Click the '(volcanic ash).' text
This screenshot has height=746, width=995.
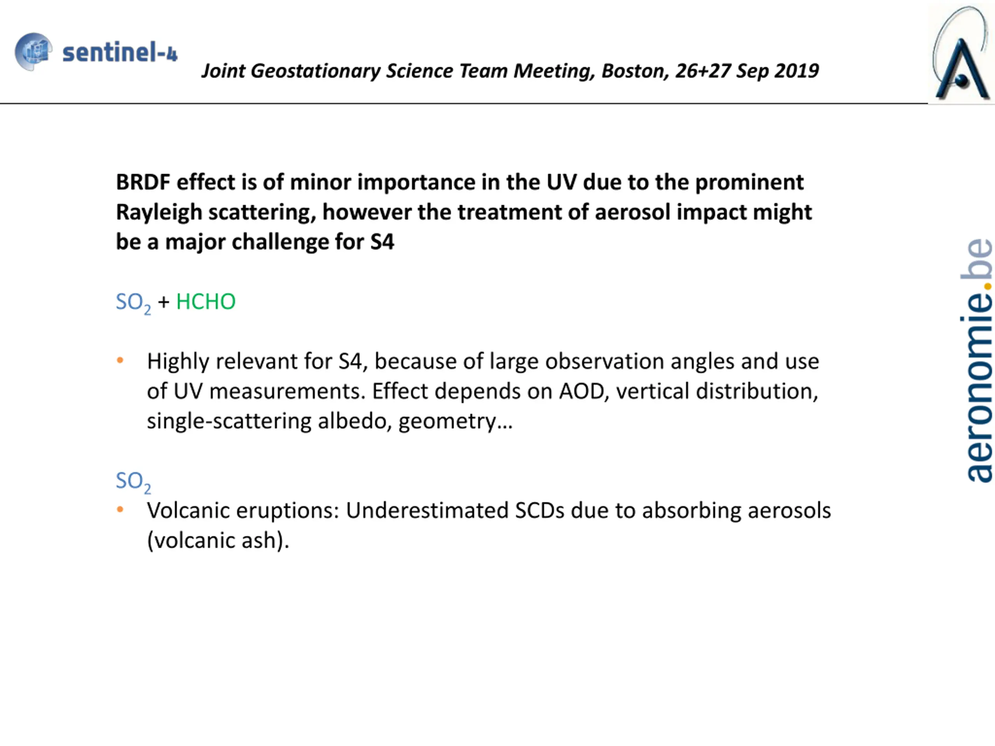218,540
